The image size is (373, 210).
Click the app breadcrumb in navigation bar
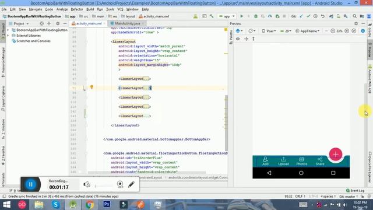click(x=71, y=16)
